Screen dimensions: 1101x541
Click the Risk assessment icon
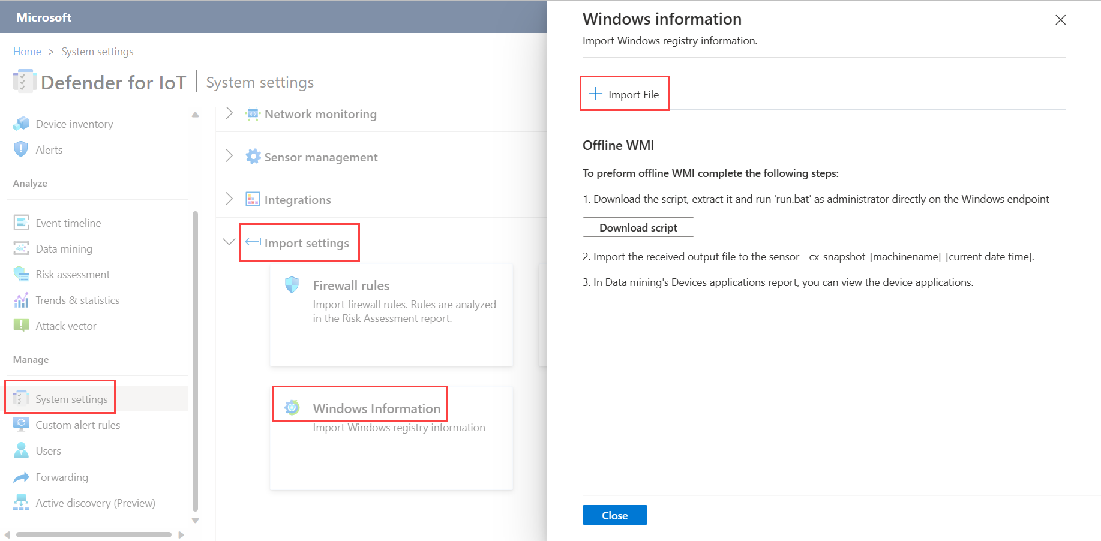click(x=21, y=274)
